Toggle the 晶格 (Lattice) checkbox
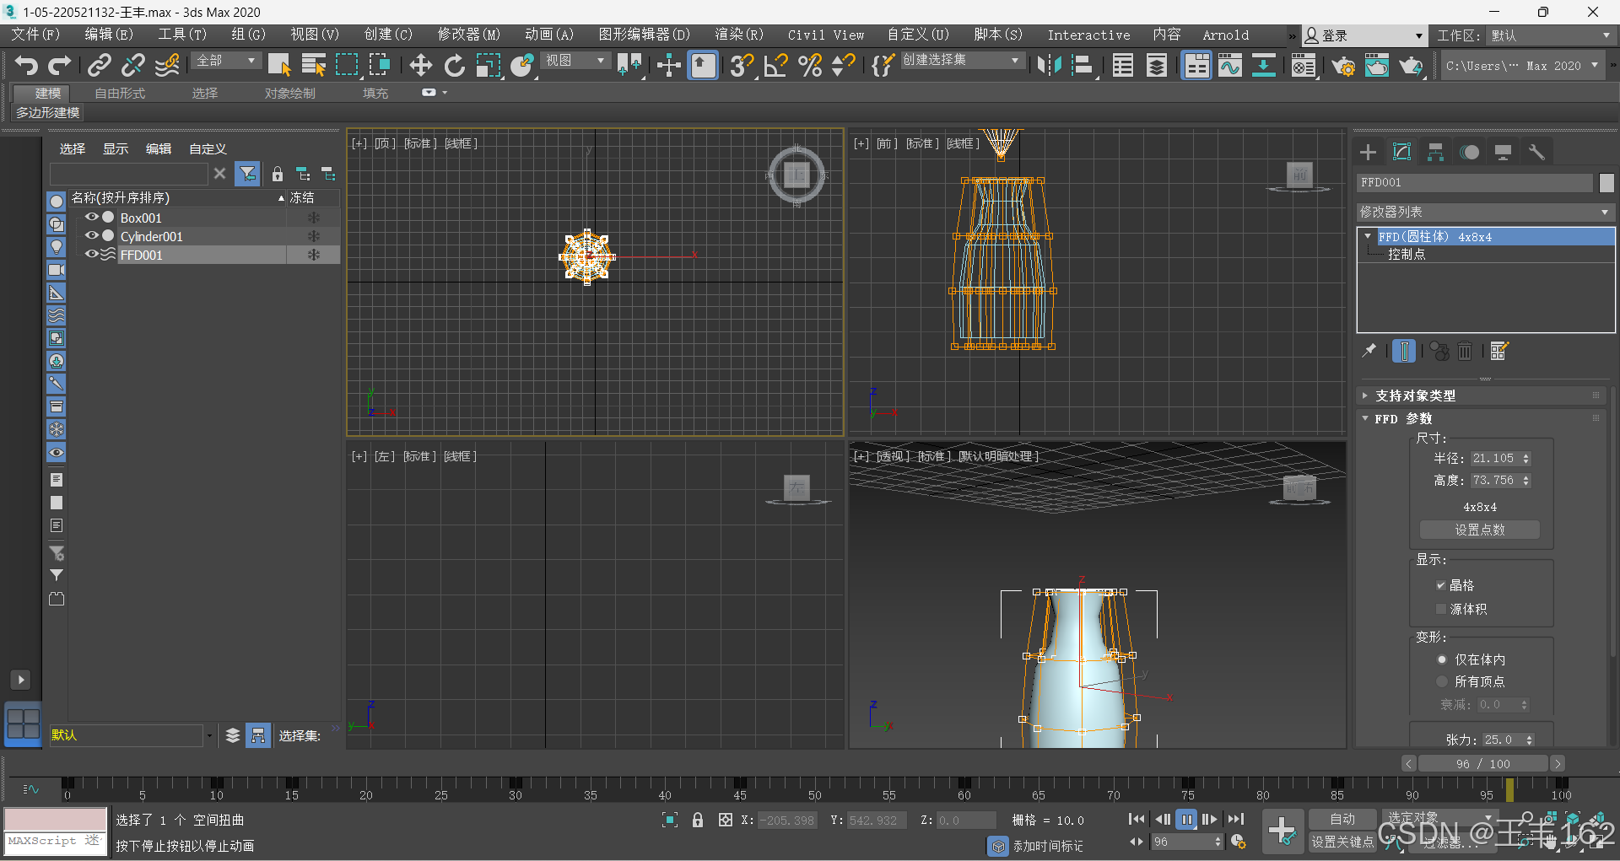The width and height of the screenshot is (1620, 861). tap(1441, 585)
